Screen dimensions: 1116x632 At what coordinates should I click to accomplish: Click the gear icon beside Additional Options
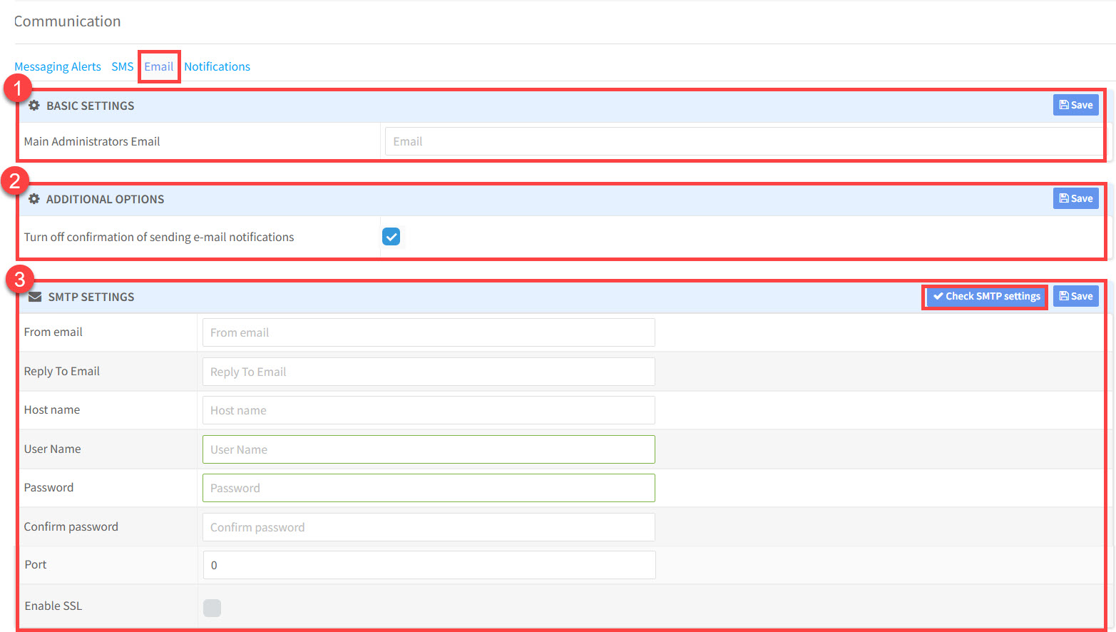point(34,199)
